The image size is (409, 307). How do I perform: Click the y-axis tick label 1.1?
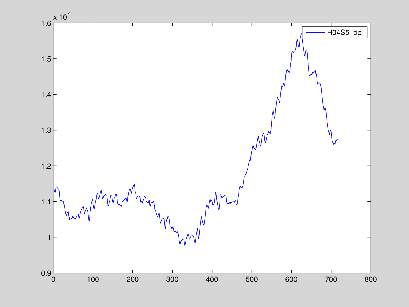pyautogui.click(x=46, y=202)
